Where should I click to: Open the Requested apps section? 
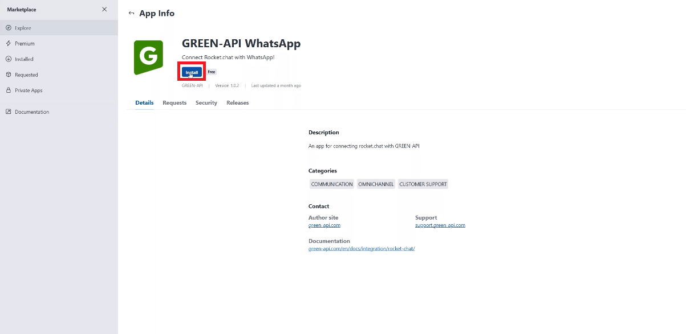(x=25, y=75)
